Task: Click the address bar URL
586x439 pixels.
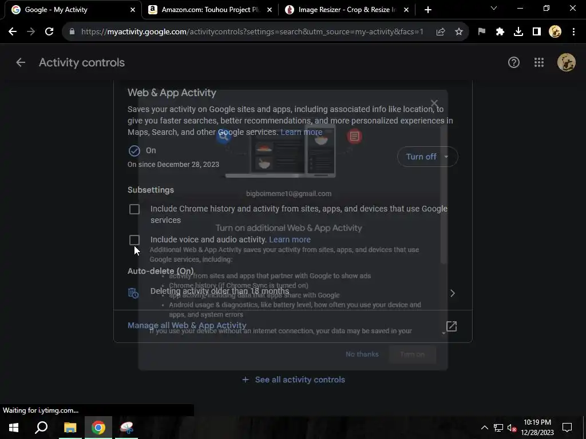Action: 252,32
